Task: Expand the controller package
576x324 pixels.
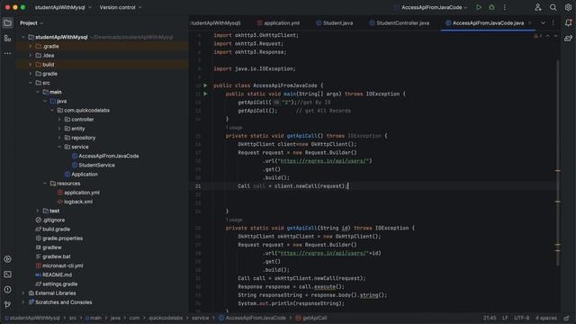Action: click(59, 120)
